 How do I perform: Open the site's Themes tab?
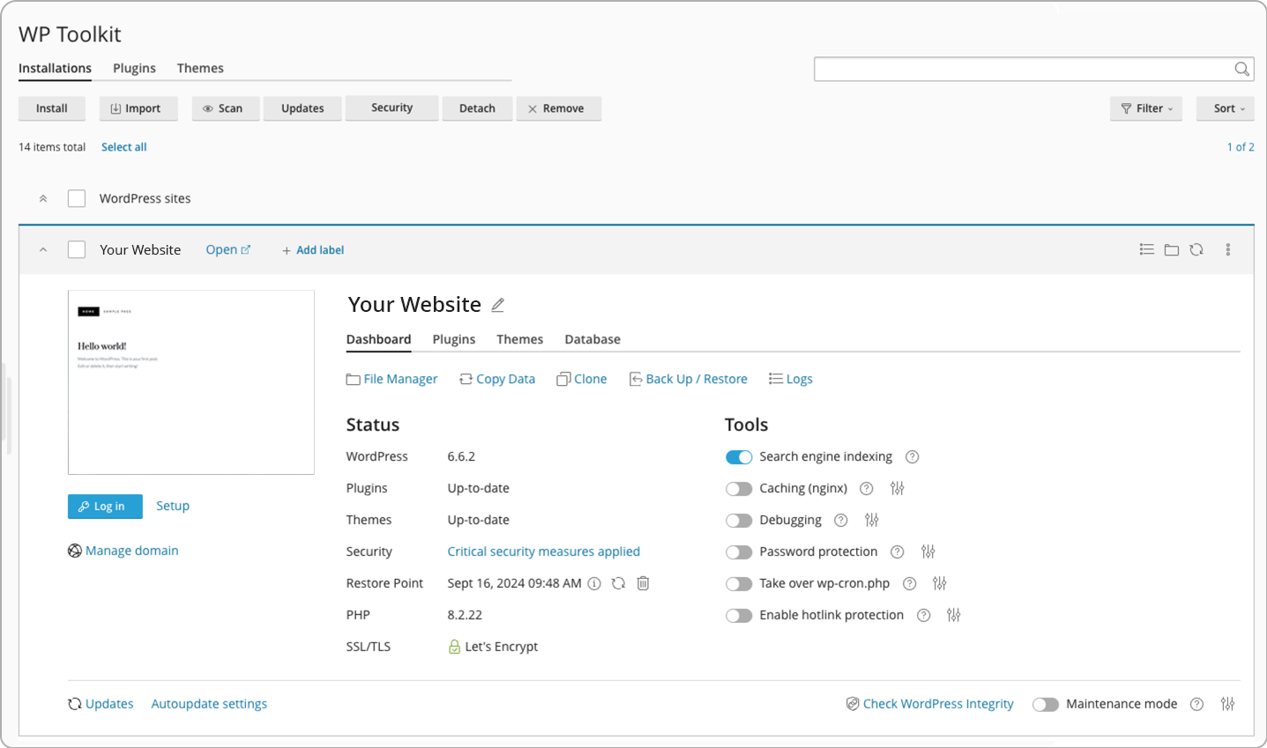[519, 339]
